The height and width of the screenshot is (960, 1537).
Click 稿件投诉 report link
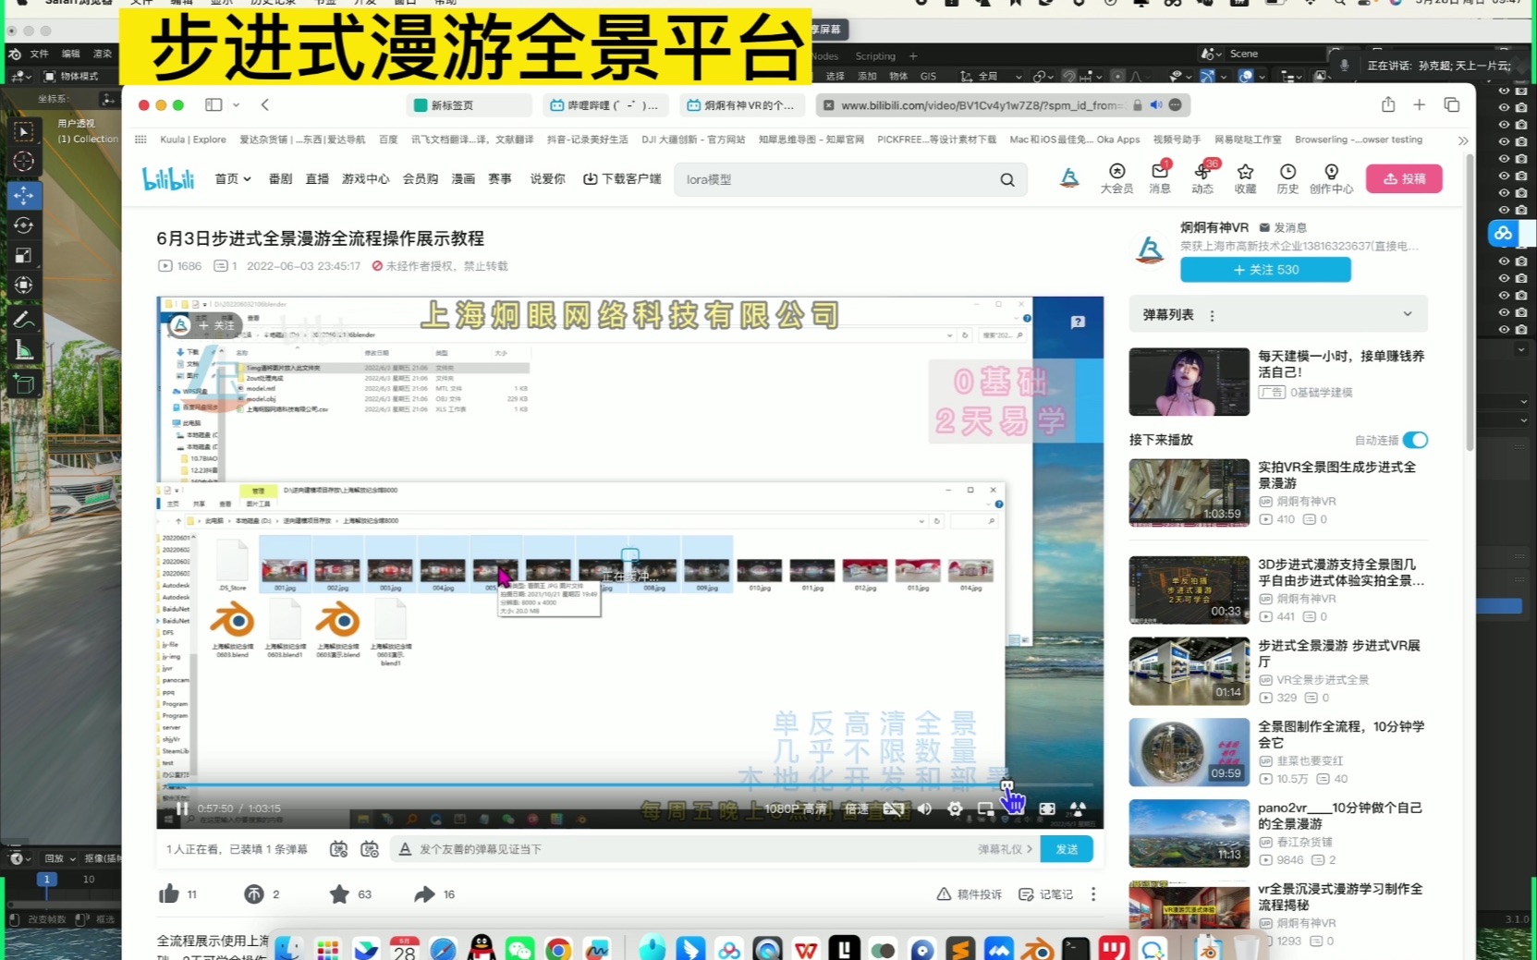coord(969,894)
